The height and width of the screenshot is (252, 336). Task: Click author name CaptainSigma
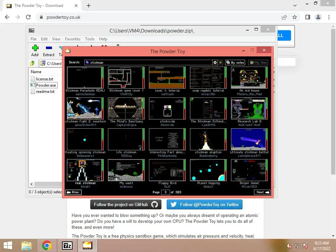(126, 125)
